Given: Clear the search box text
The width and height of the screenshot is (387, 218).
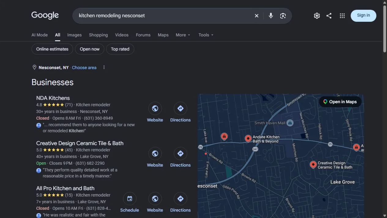Looking at the screenshot, I should point(257,16).
